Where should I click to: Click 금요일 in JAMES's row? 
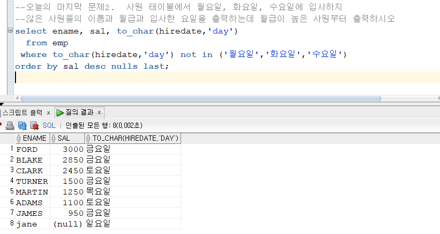(x=98, y=213)
